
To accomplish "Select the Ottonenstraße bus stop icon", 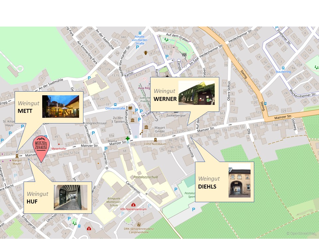I will tap(115, 105).
